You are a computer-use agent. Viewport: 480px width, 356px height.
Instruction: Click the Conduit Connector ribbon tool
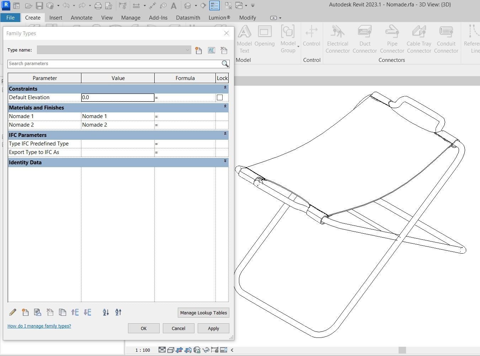coord(446,39)
